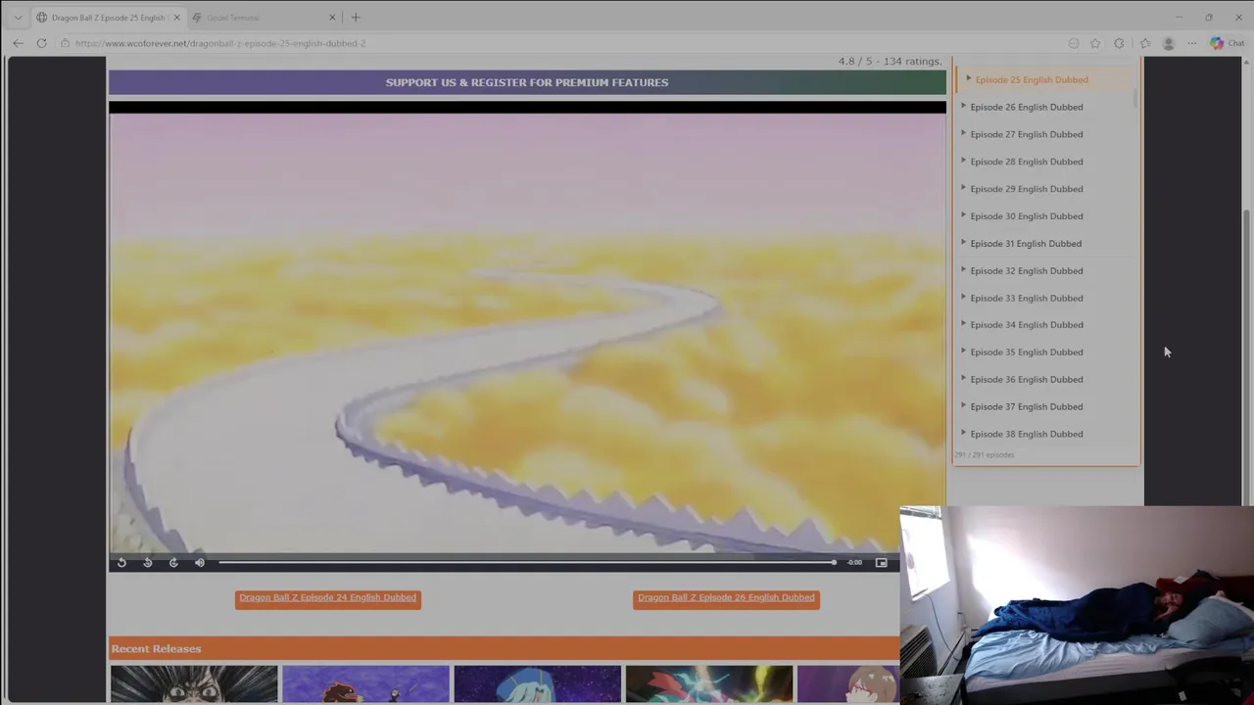Reload the page with the refresh icon
1254x705 pixels.
pyautogui.click(x=41, y=43)
